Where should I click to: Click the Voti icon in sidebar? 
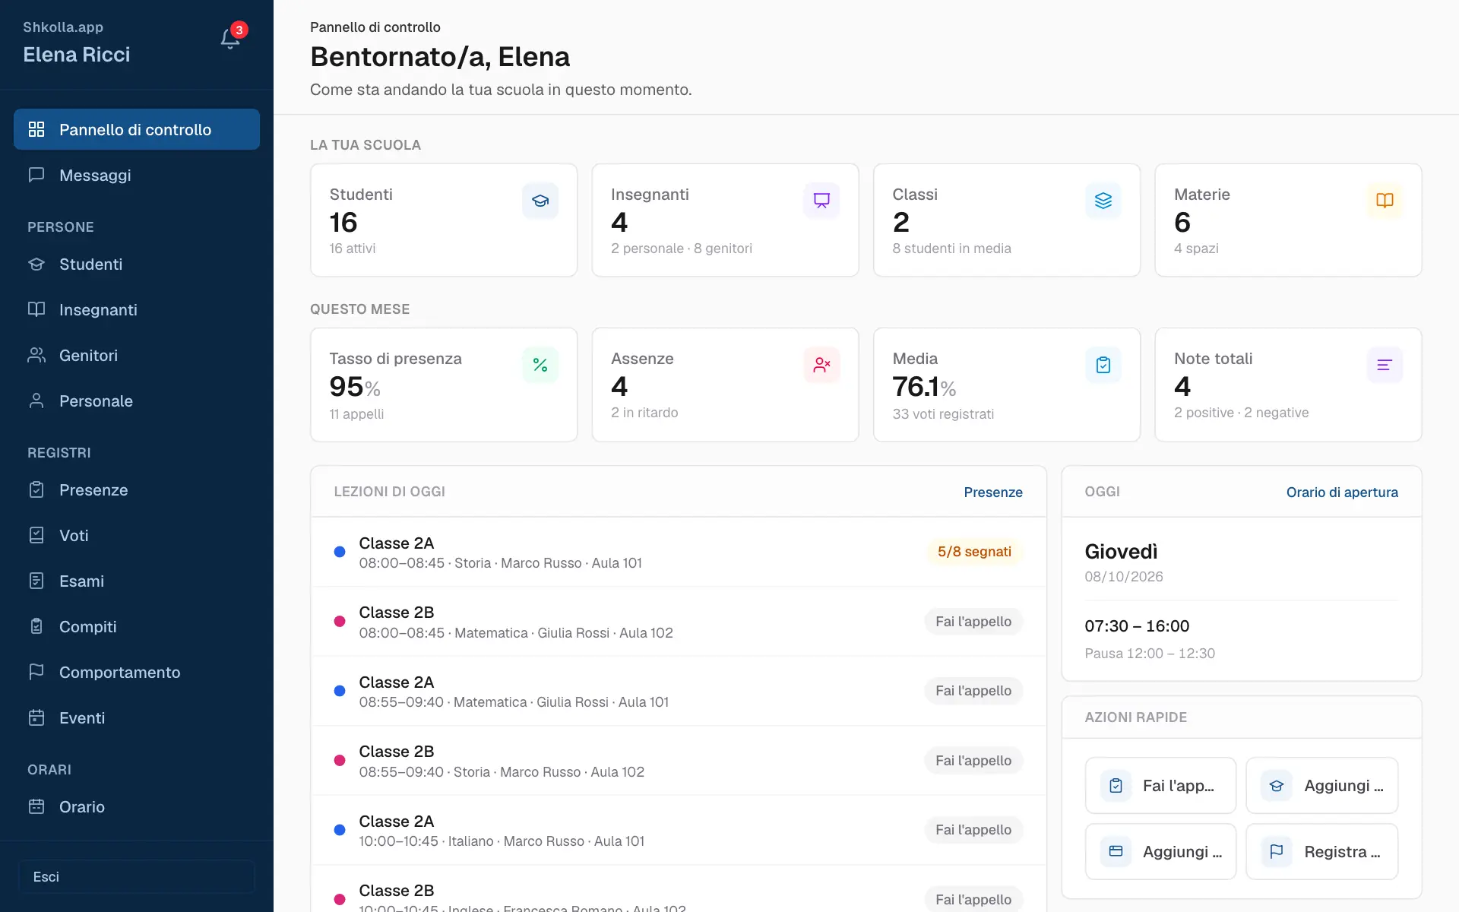coord(36,535)
